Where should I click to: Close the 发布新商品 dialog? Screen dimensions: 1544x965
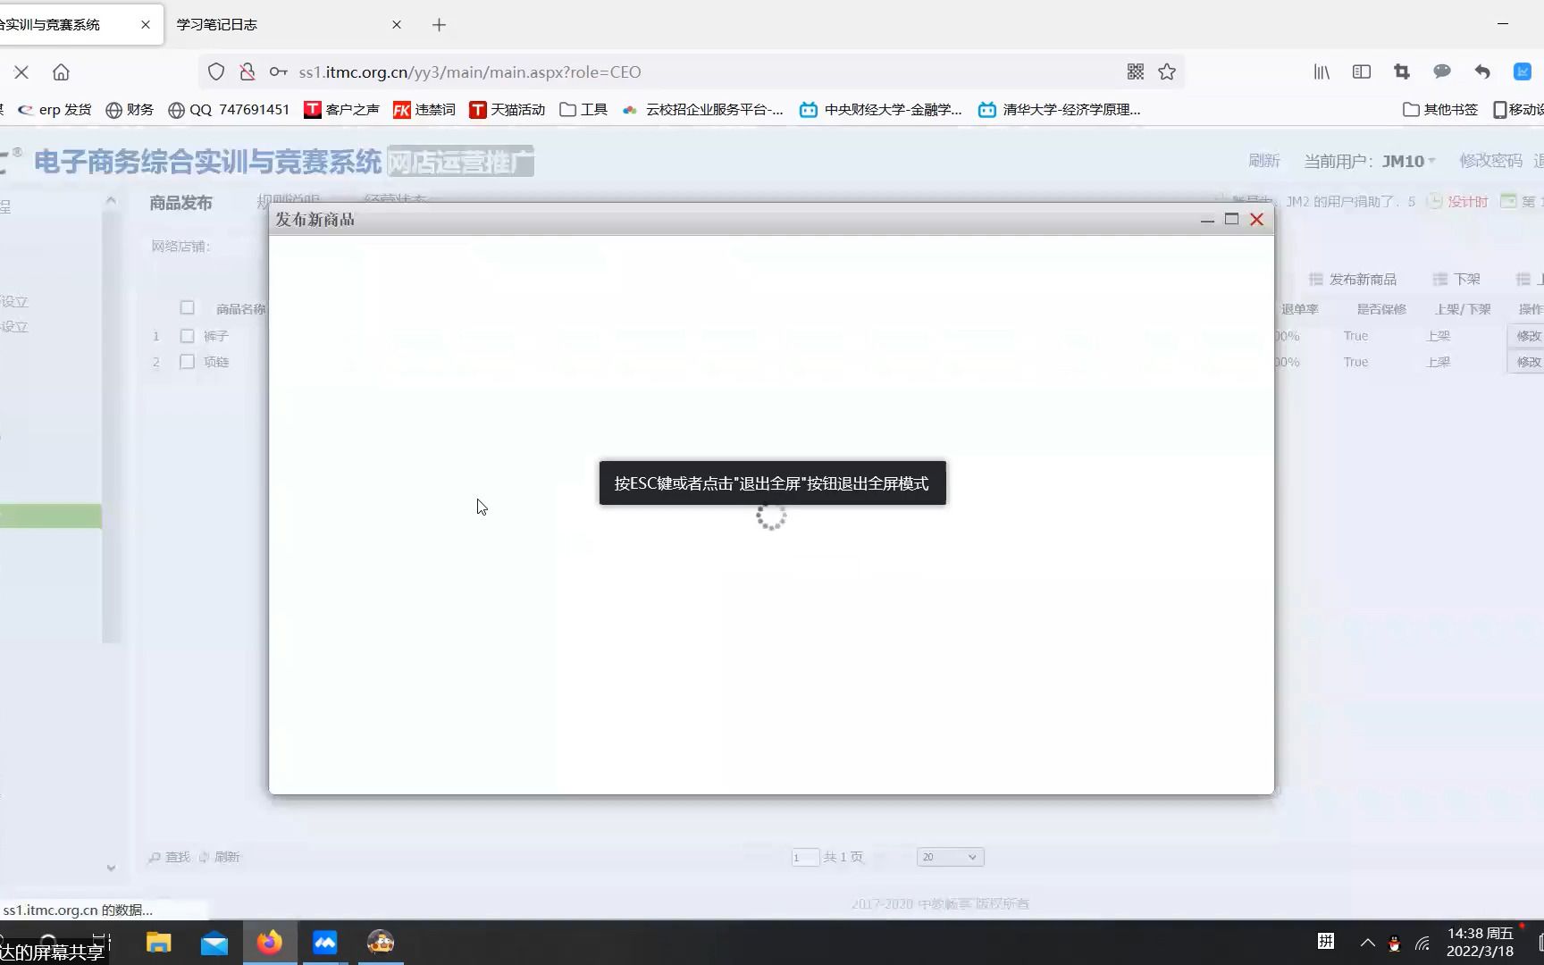click(x=1256, y=219)
